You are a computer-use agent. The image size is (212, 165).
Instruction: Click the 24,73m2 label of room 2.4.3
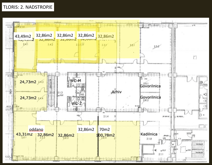(28, 82)
